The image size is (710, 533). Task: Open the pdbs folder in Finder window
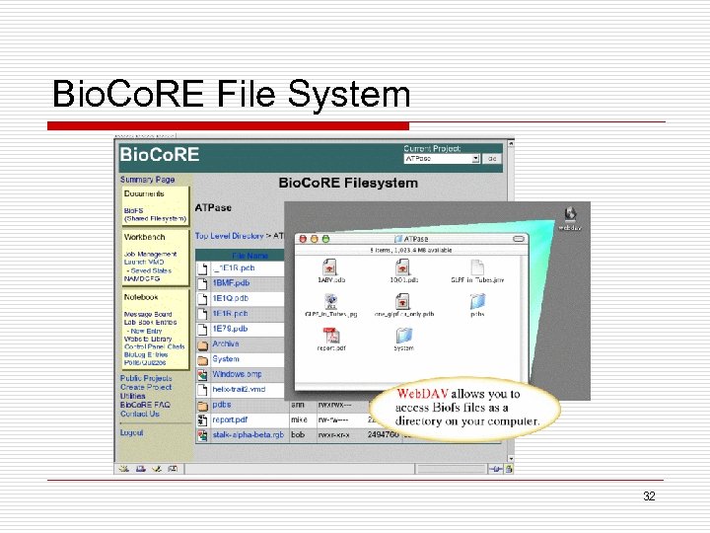tap(477, 301)
